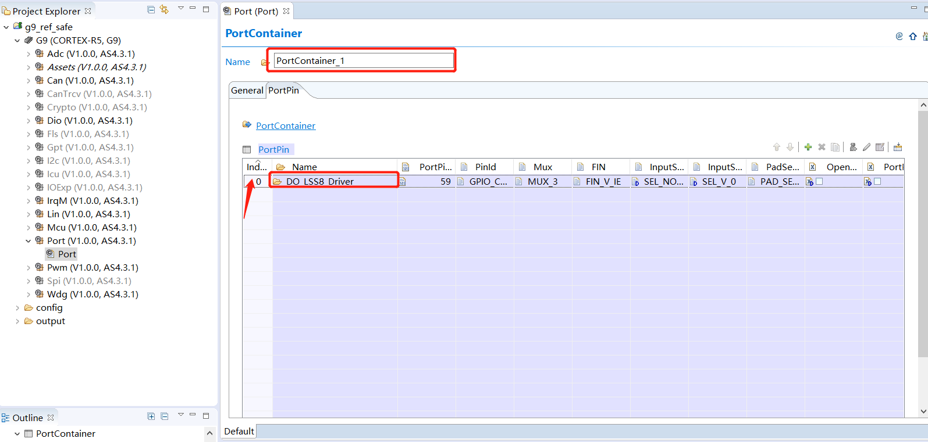Click the import table icon at PortPin toolbar end

click(898, 147)
